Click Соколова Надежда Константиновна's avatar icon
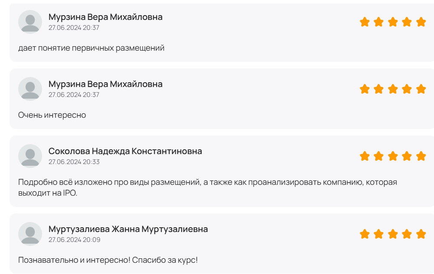 coord(30,156)
